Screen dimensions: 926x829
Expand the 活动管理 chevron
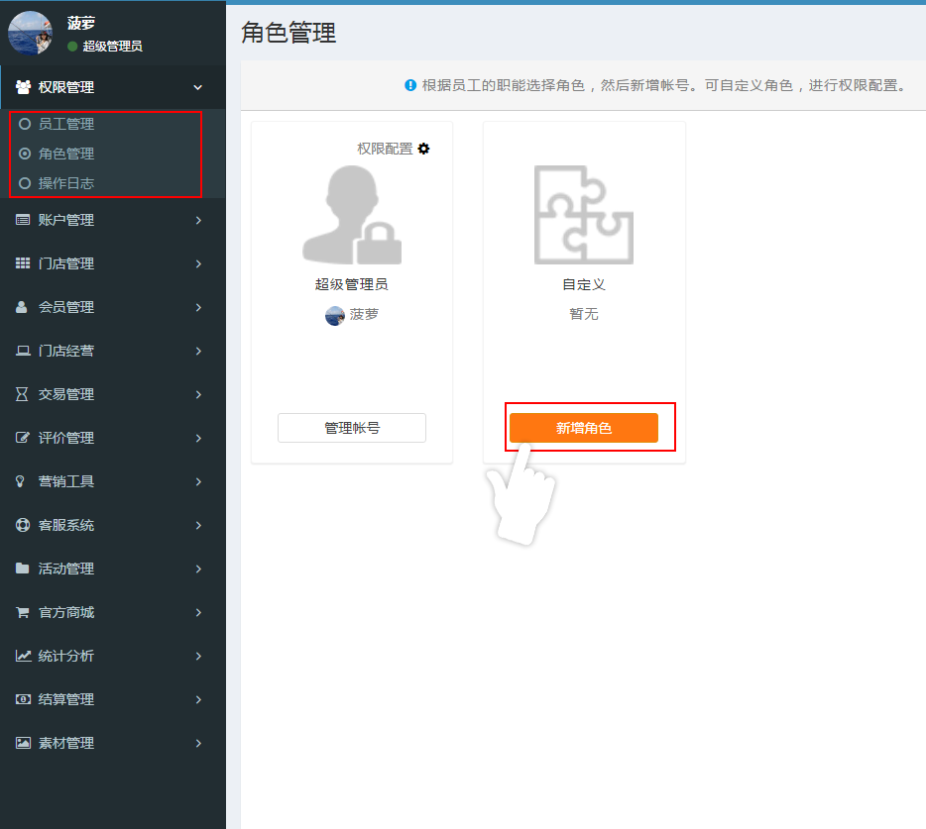coord(198,569)
